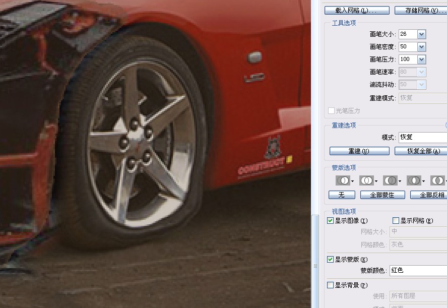This screenshot has height=308, width=447.
Task: Open the 模式 dropdown under 重建选项
Action: tap(423, 137)
